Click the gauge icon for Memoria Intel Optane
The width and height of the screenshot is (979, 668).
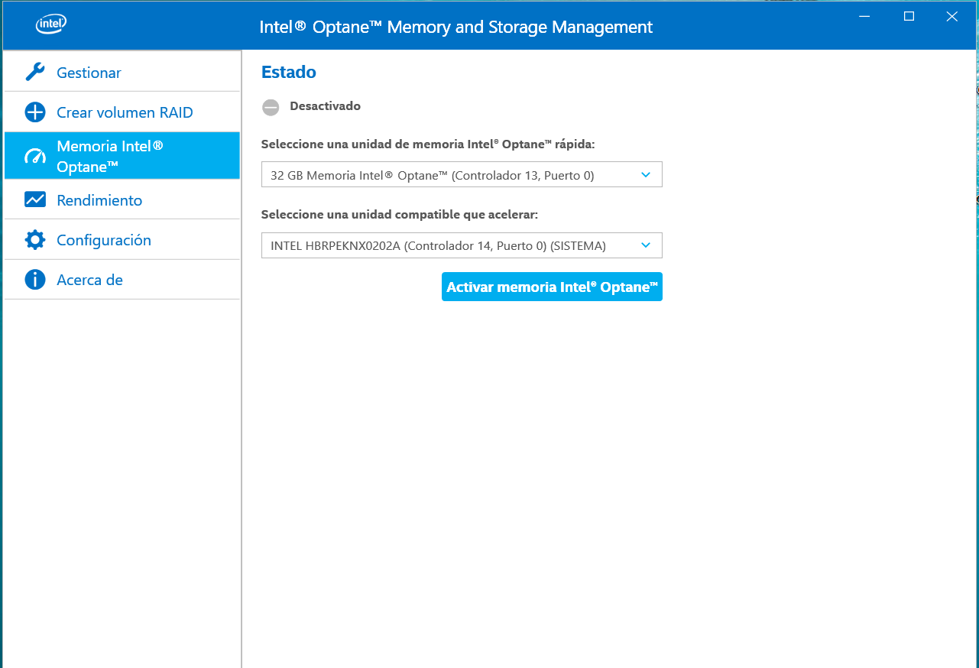(35, 157)
